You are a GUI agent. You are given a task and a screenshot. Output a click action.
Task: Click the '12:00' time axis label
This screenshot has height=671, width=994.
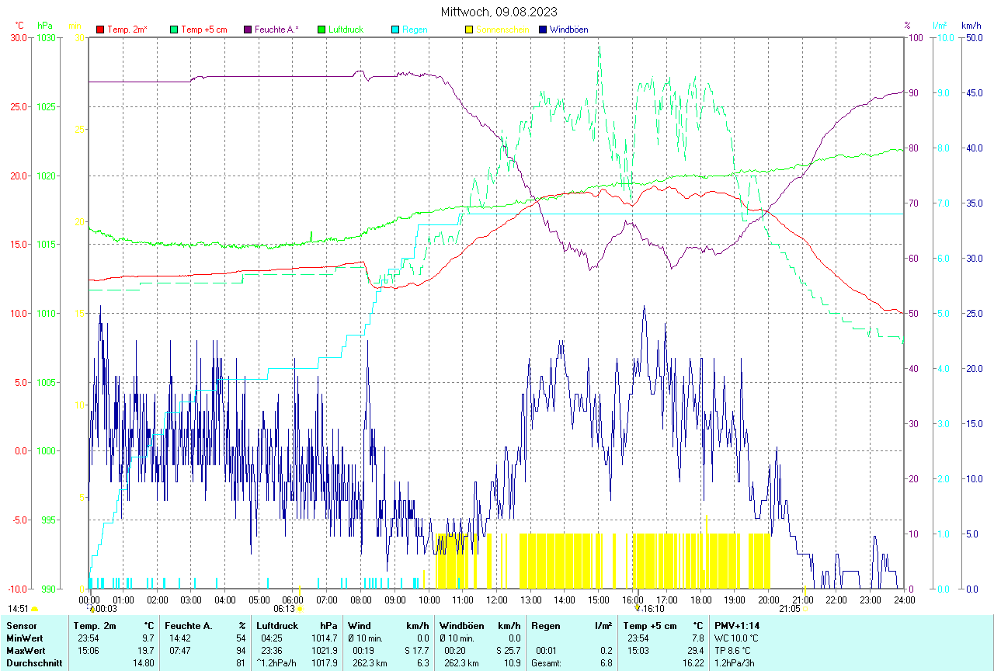click(497, 600)
